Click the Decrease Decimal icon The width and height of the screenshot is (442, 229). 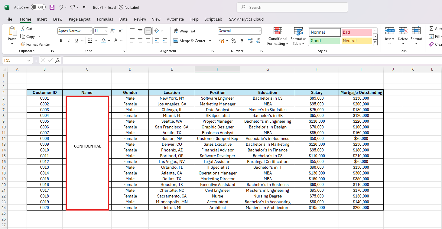coord(258,41)
